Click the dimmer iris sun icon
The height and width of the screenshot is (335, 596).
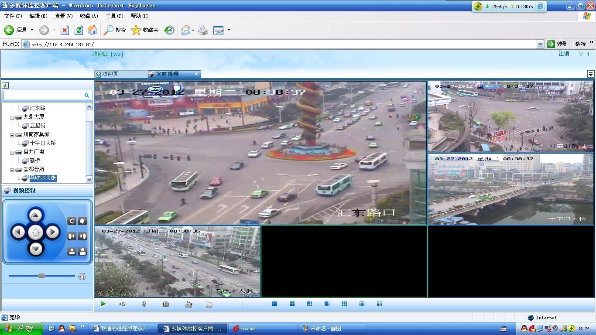[72, 221]
